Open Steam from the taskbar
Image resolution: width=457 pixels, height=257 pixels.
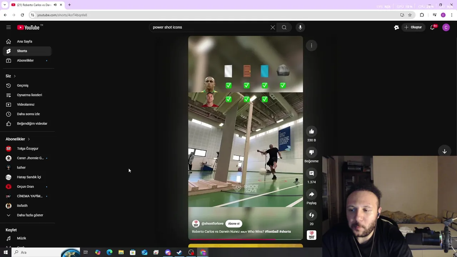[x=179, y=252]
